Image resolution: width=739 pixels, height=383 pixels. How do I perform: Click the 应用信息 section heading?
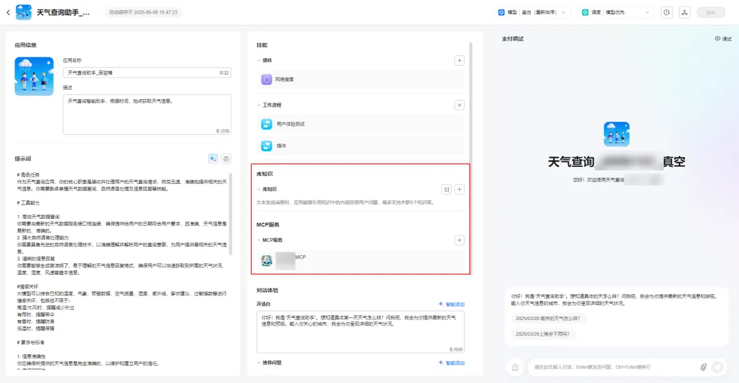coord(25,45)
